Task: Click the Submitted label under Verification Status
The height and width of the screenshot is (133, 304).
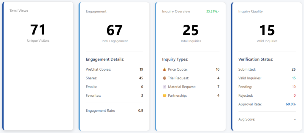Action: [x=247, y=69]
